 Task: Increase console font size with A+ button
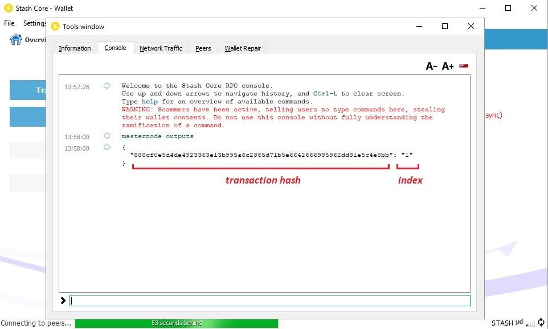point(448,66)
